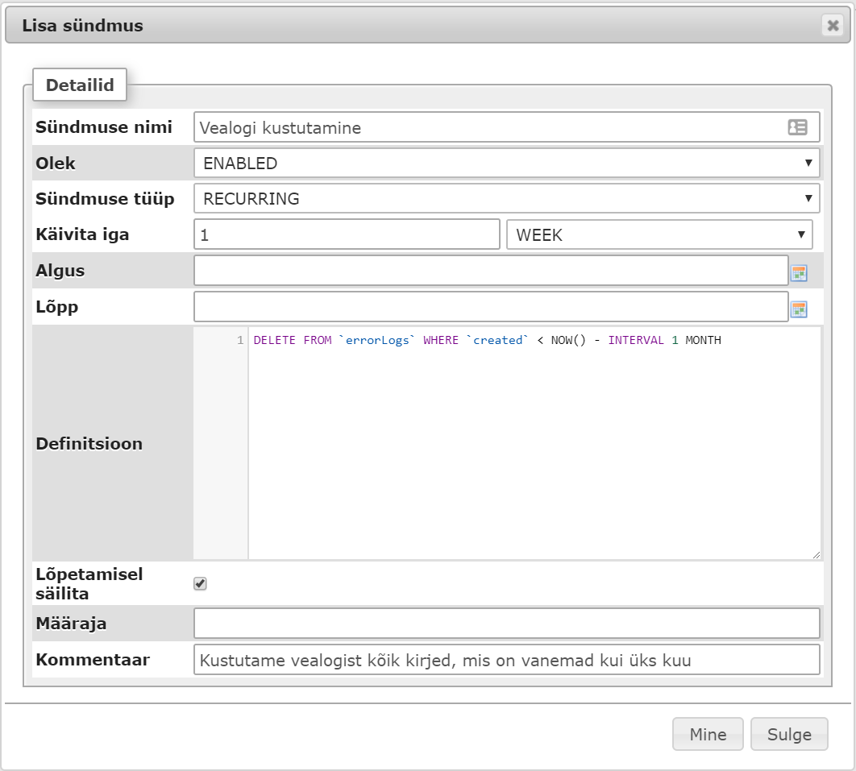Click inside the Definitsioon SQL editor
The width and height of the screenshot is (856, 771).
point(532,443)
